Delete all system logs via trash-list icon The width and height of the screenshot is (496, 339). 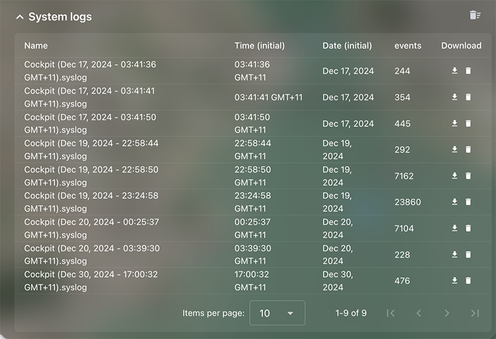click(x=475, y=15)
